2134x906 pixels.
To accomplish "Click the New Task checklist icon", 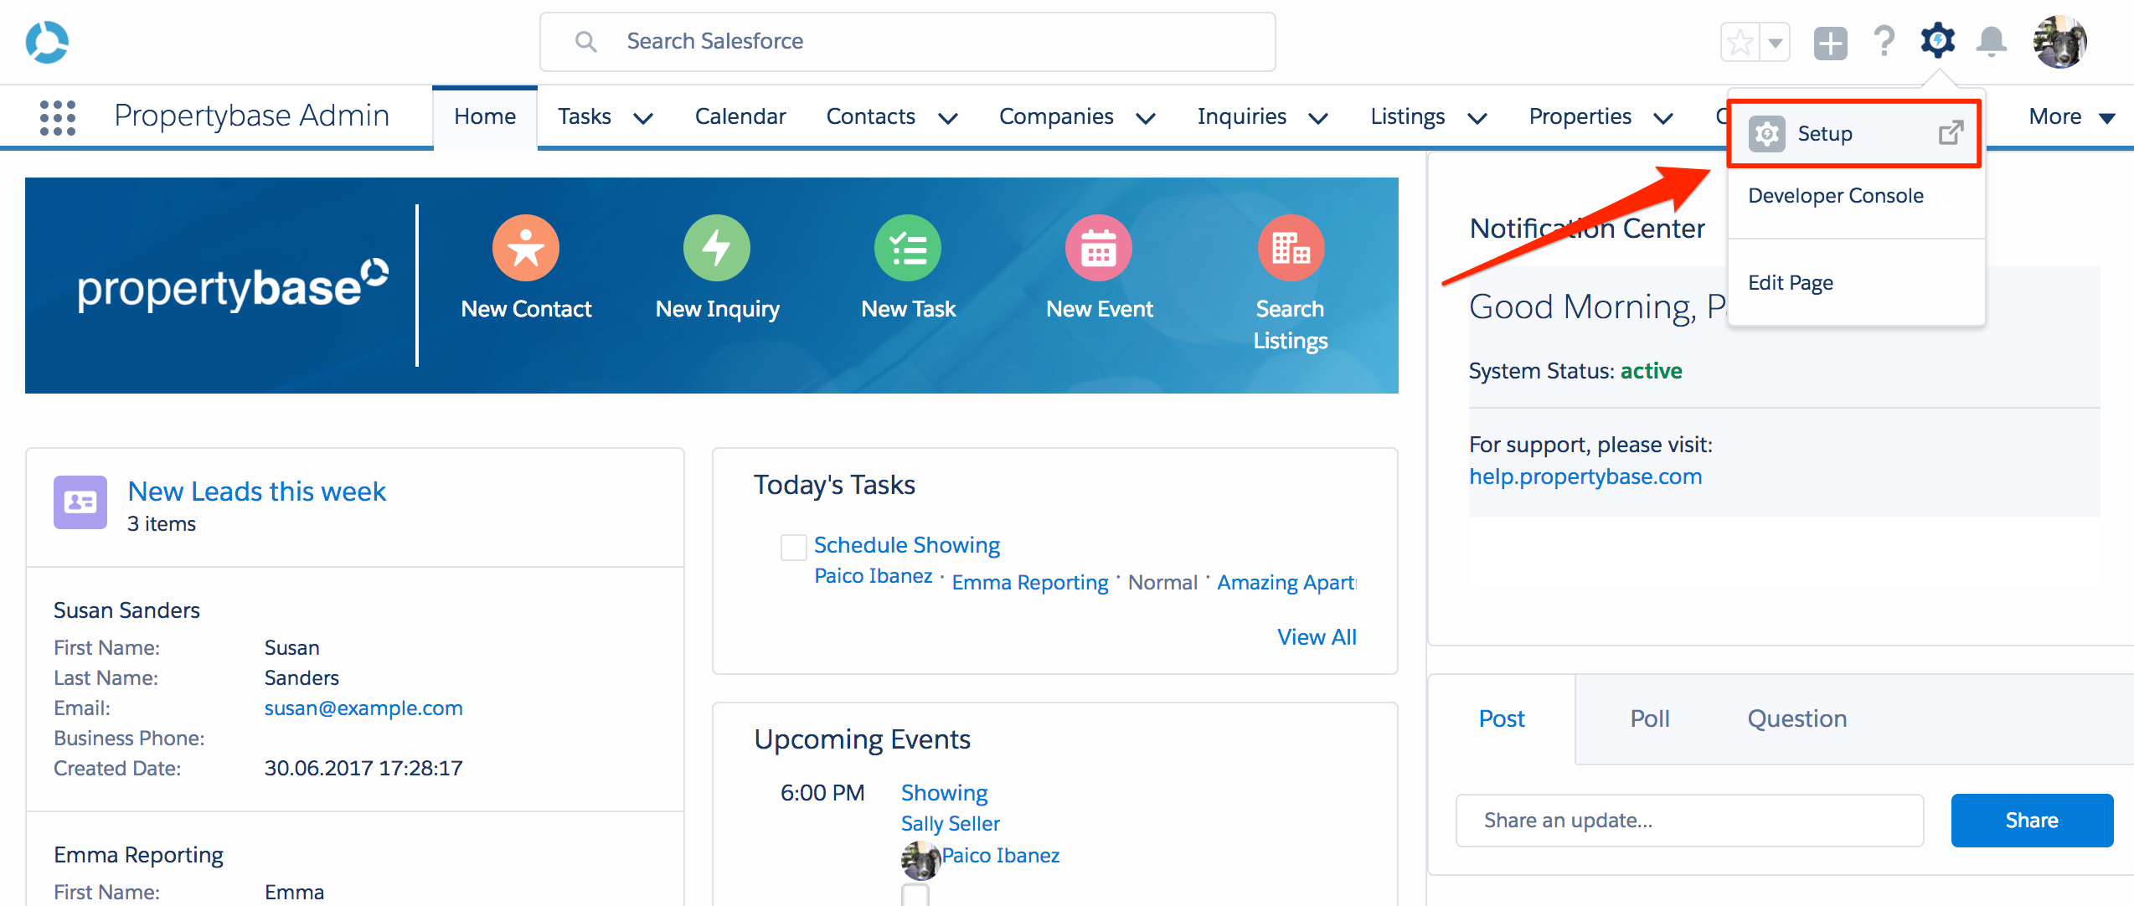I will tap(908, 248).
